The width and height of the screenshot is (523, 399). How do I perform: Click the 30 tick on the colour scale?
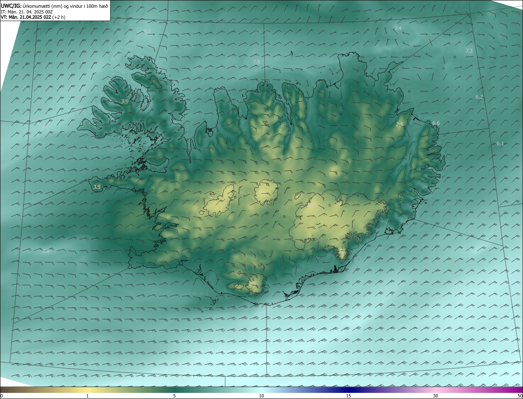click(x=436, y=396)
